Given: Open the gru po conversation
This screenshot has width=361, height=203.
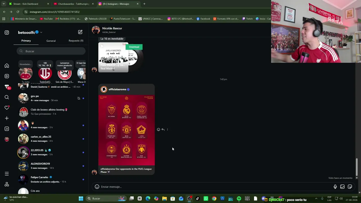Looking at the screenshot, I should point(51,98).
